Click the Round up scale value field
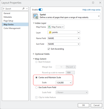This screenshot has height=109, width=104. [x=70, y=73]
